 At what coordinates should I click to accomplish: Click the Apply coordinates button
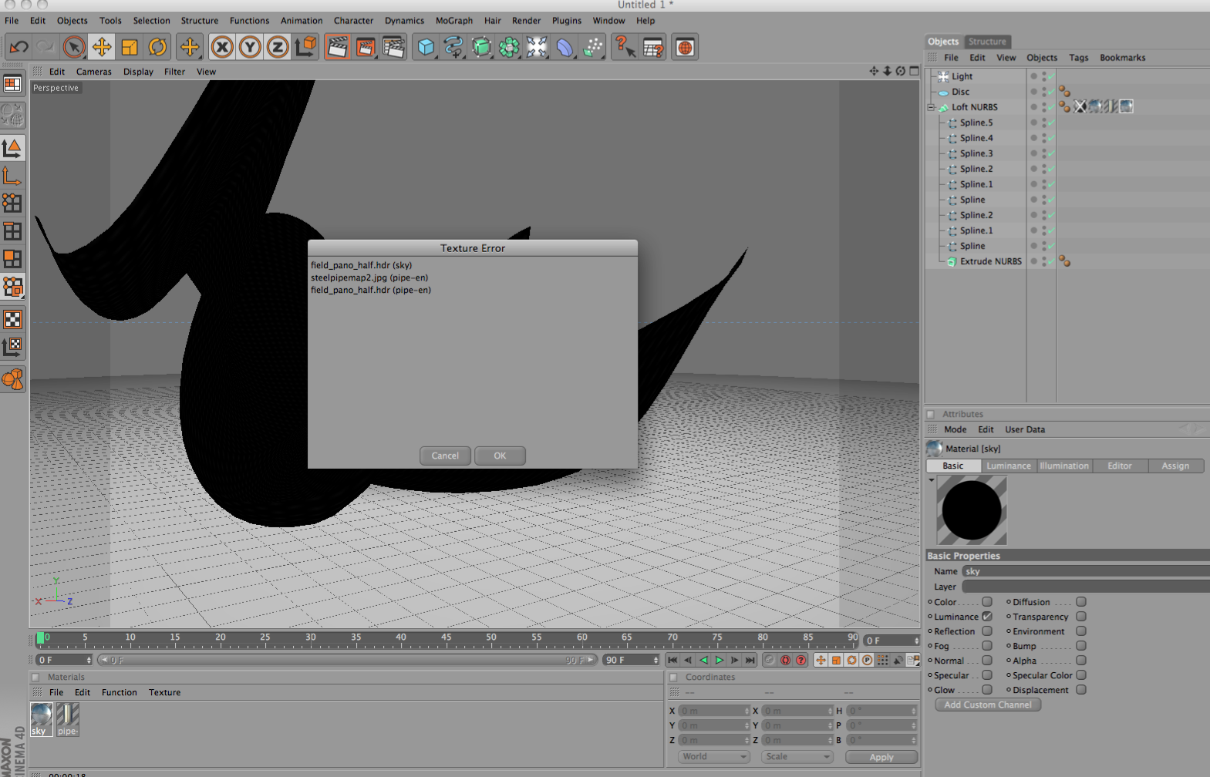coord(881,757)
